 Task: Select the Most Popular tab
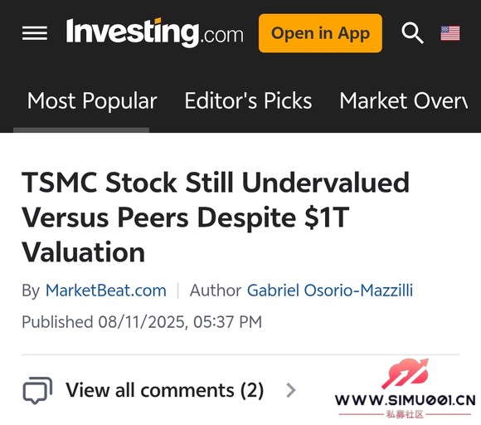click(92, 100)
